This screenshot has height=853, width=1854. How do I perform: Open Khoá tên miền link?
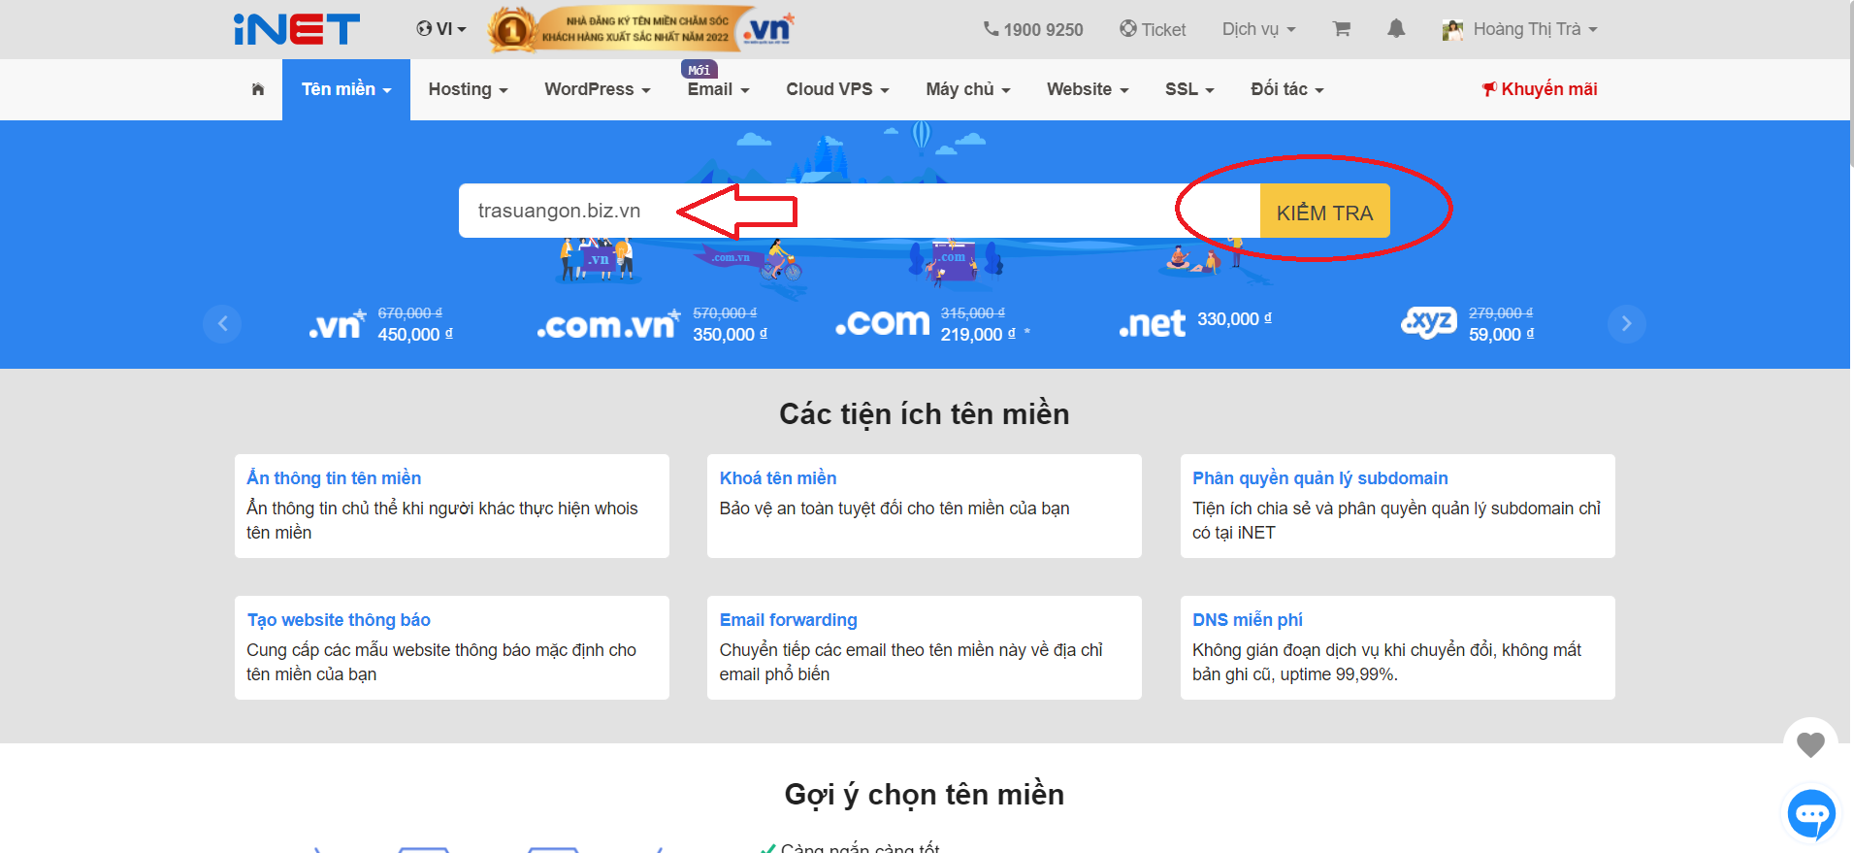click(778, 477)
